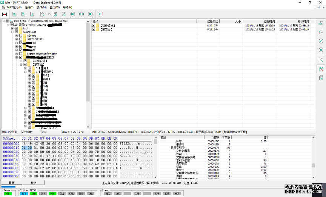Collapse the MRT ATA0 drive tree node
This screenshot has width=326, height=197.
4,21
